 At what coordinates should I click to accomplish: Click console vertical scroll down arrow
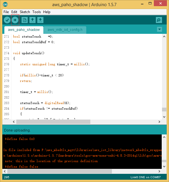click(x=164, y=167)
